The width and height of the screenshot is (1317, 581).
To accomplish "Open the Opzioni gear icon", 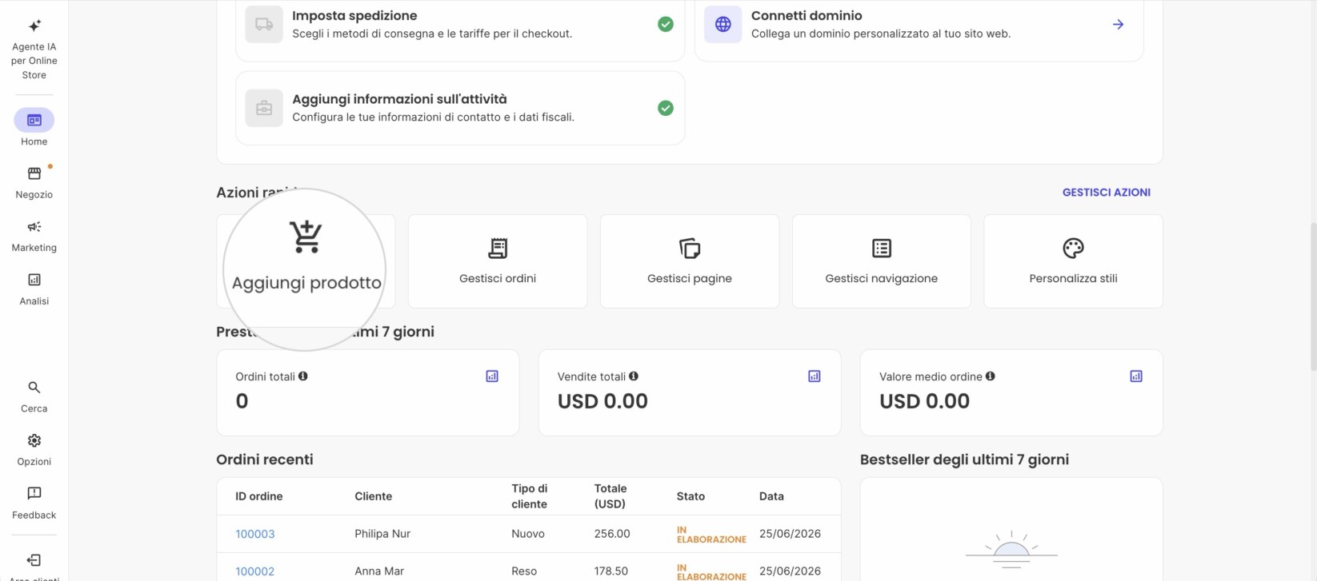I will click(34, 440).
